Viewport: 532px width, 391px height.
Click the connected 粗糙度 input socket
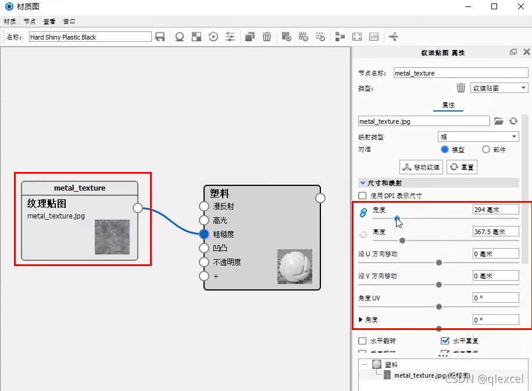click(203, 234)
